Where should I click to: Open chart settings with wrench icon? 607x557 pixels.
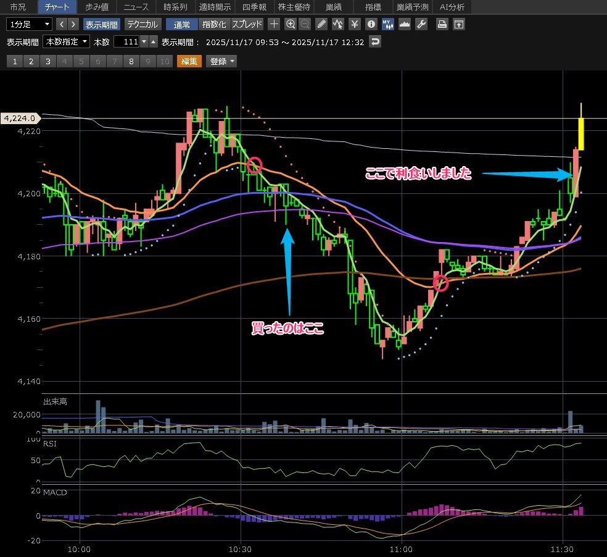[x=421, y=25]
